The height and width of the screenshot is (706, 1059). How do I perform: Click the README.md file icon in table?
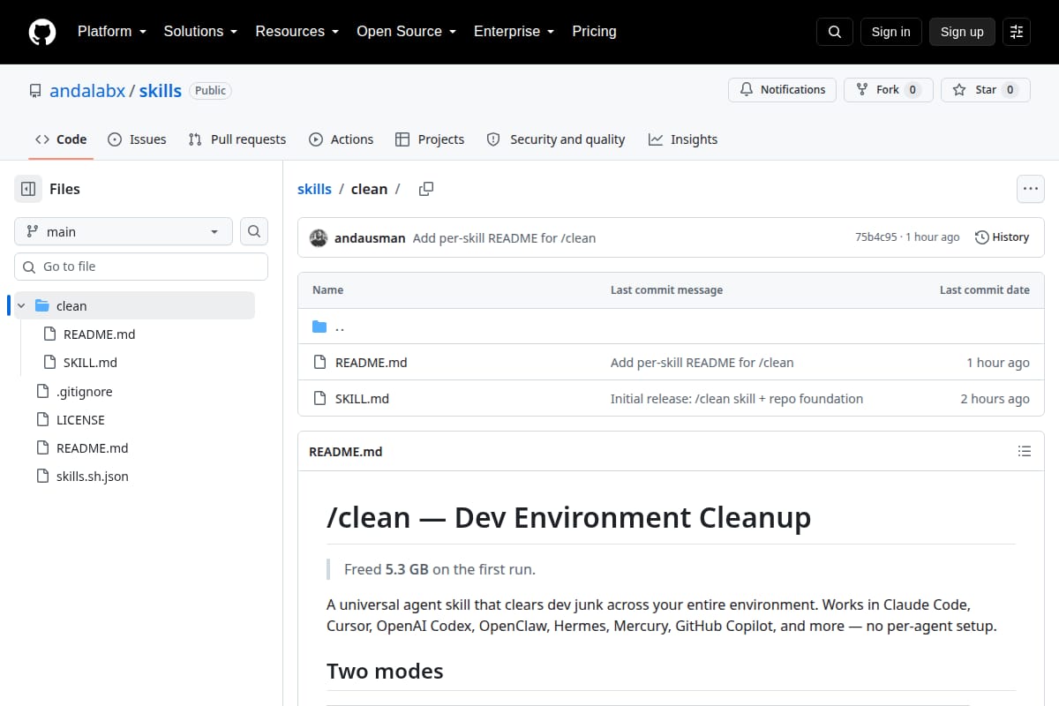pyautogui.click(x=319, y=363)
